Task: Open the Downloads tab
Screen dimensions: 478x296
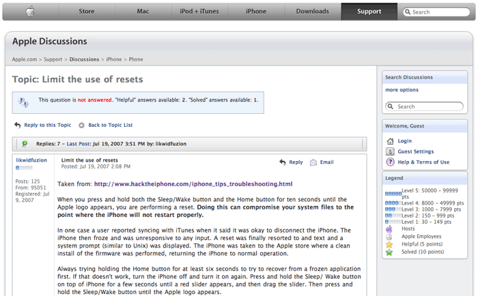Action: (312, 12)
